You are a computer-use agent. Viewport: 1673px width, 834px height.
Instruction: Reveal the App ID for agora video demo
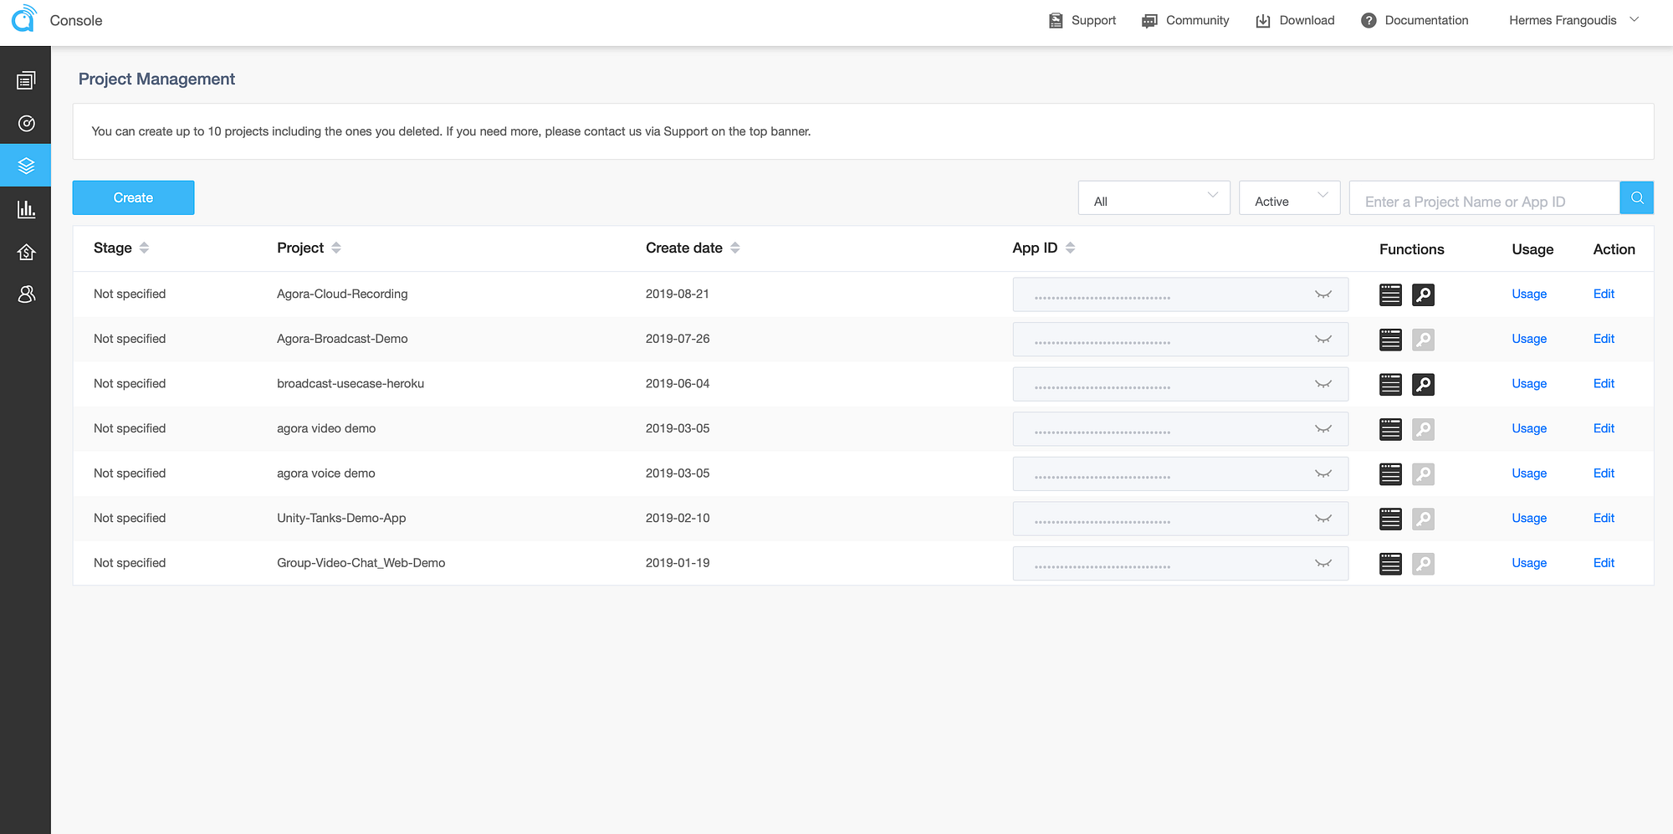(1323, 429)
